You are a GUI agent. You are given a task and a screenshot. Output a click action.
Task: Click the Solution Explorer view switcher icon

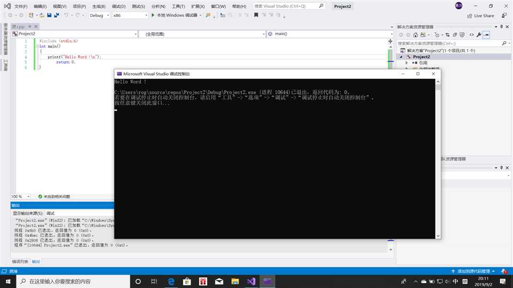[423, 35]
